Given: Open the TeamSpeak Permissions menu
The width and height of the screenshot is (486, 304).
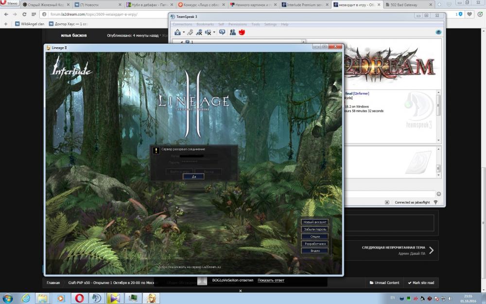Looking at the screenshot, I should click(237, 24).
